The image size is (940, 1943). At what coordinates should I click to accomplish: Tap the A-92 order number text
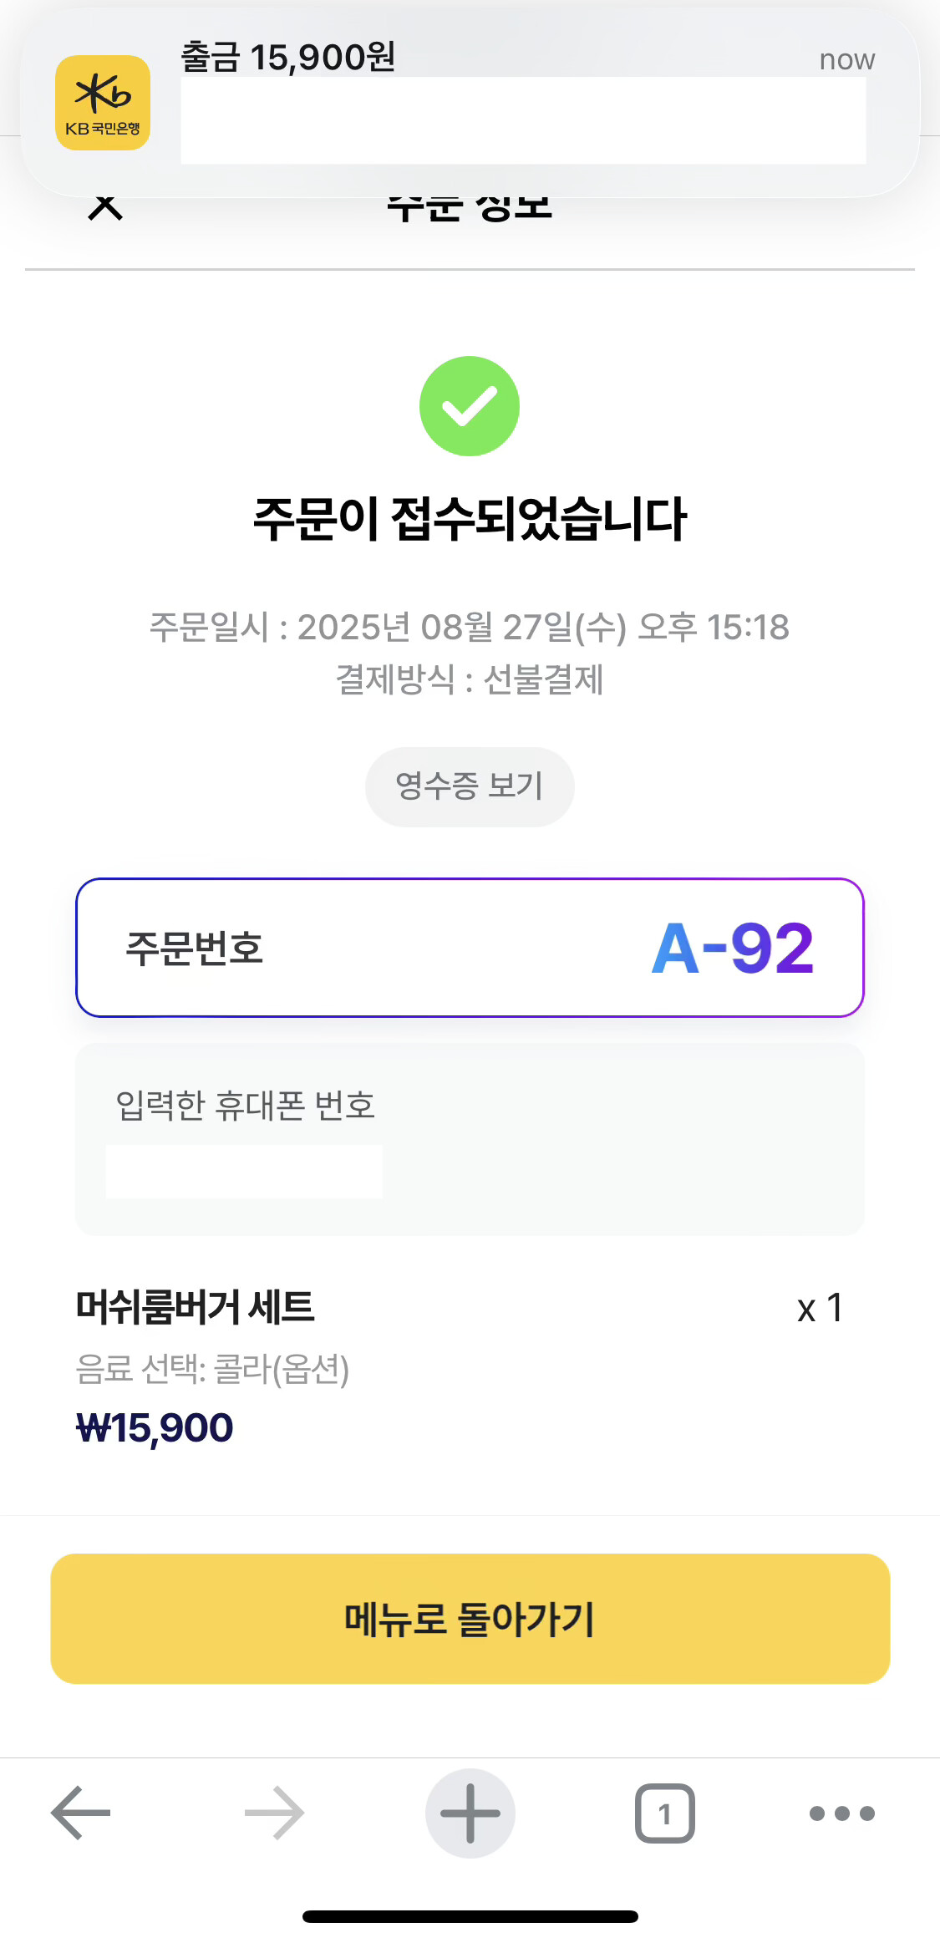coord(732,949)
